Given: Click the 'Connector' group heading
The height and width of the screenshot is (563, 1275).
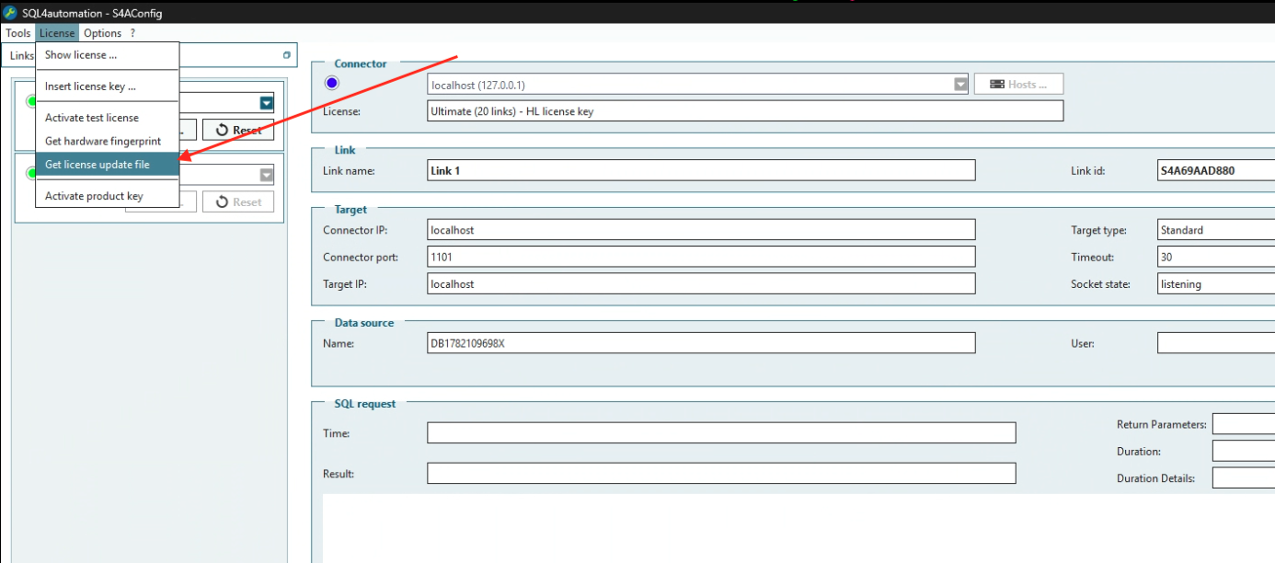Looking at the screenshot, I should [x=361, y=63].
